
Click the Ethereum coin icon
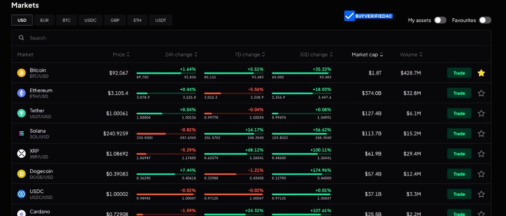tap(21, 93)
